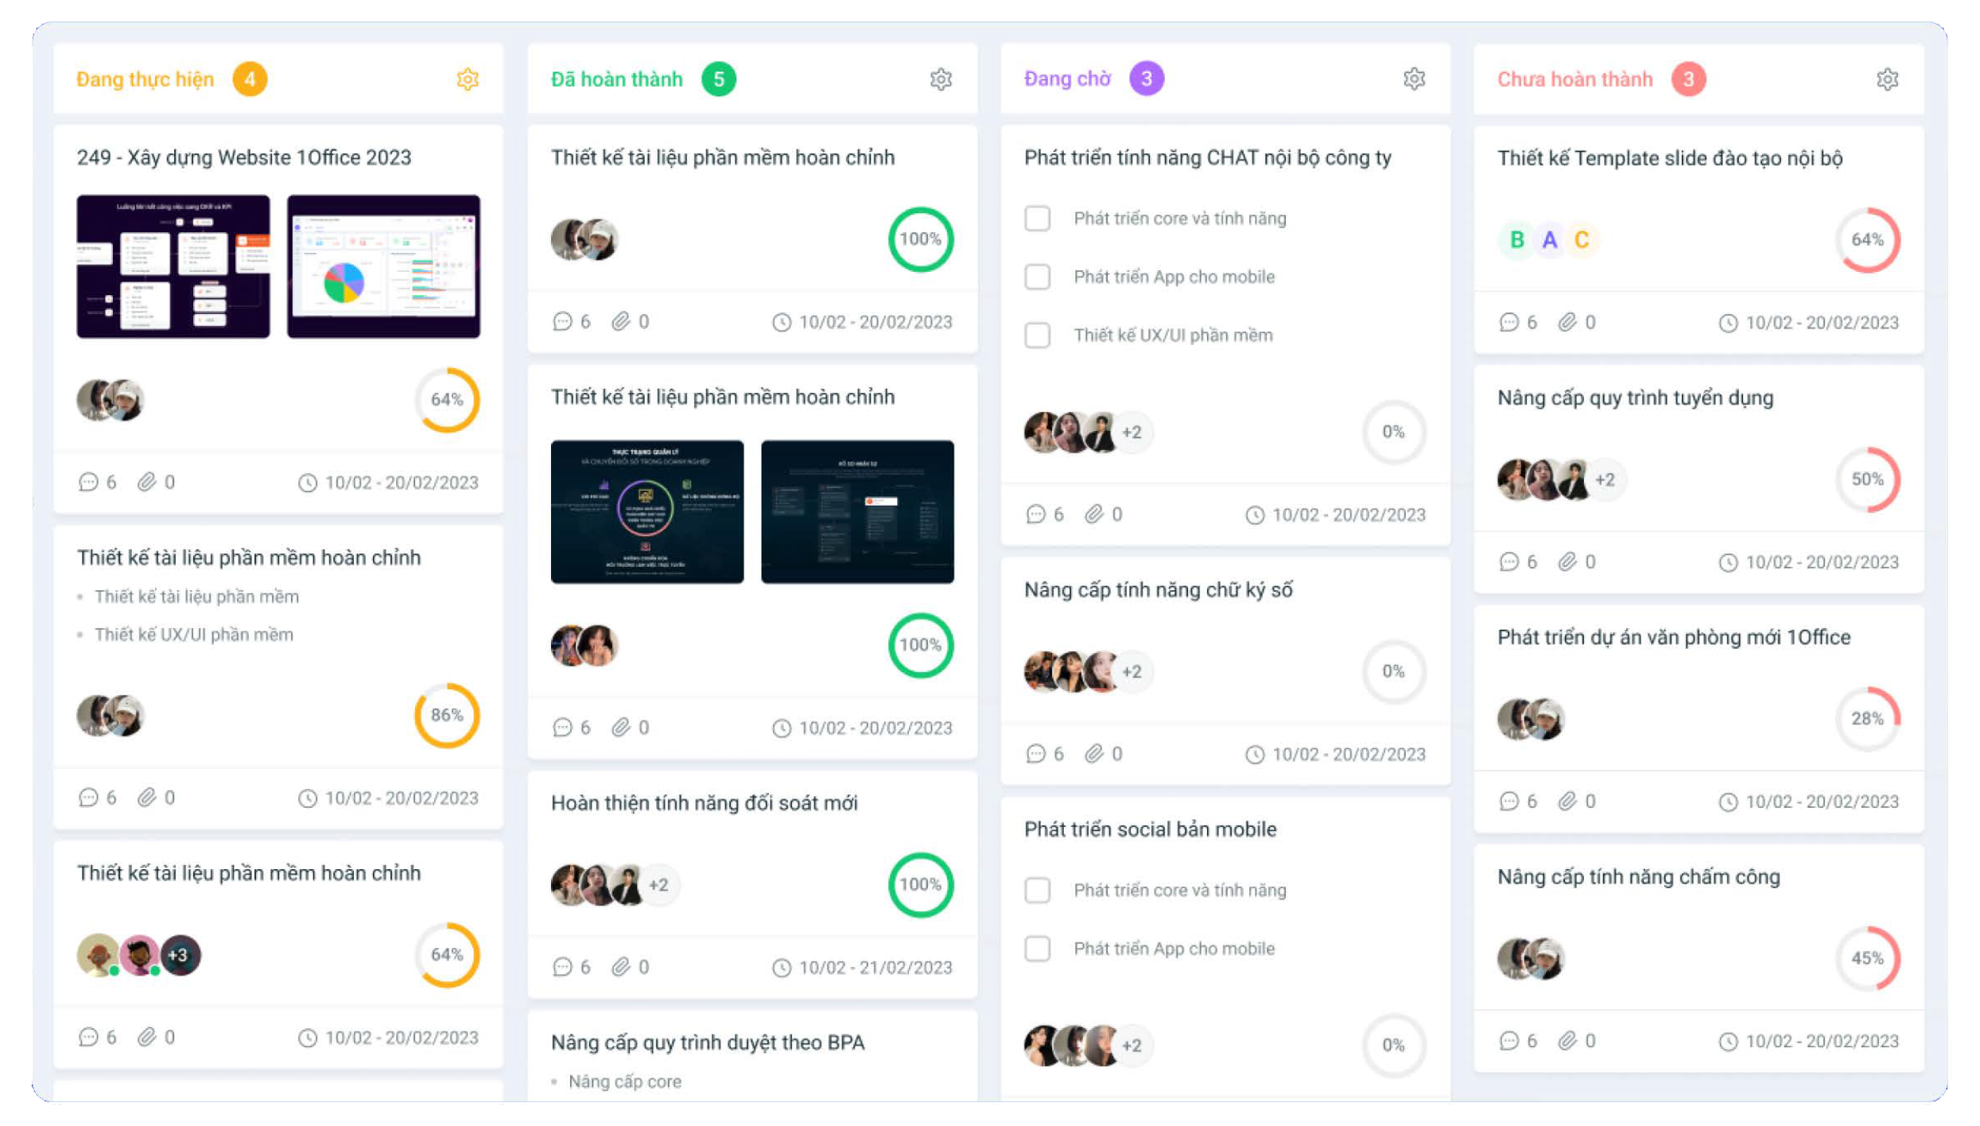Click comment icon on Thiết kế Template slide card
The height and width of the screenshot is (1126, 1980).
1508,322
